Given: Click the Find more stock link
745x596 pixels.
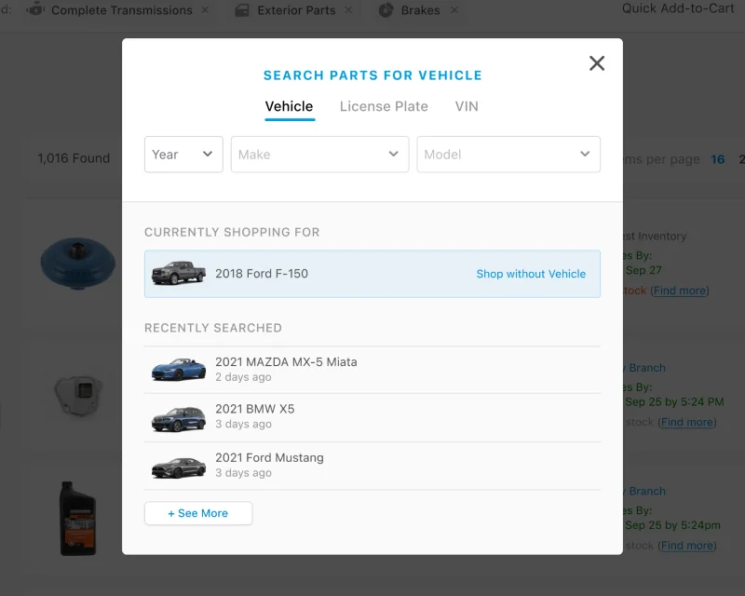Looking at the screenshot, I should click(680, 291).
